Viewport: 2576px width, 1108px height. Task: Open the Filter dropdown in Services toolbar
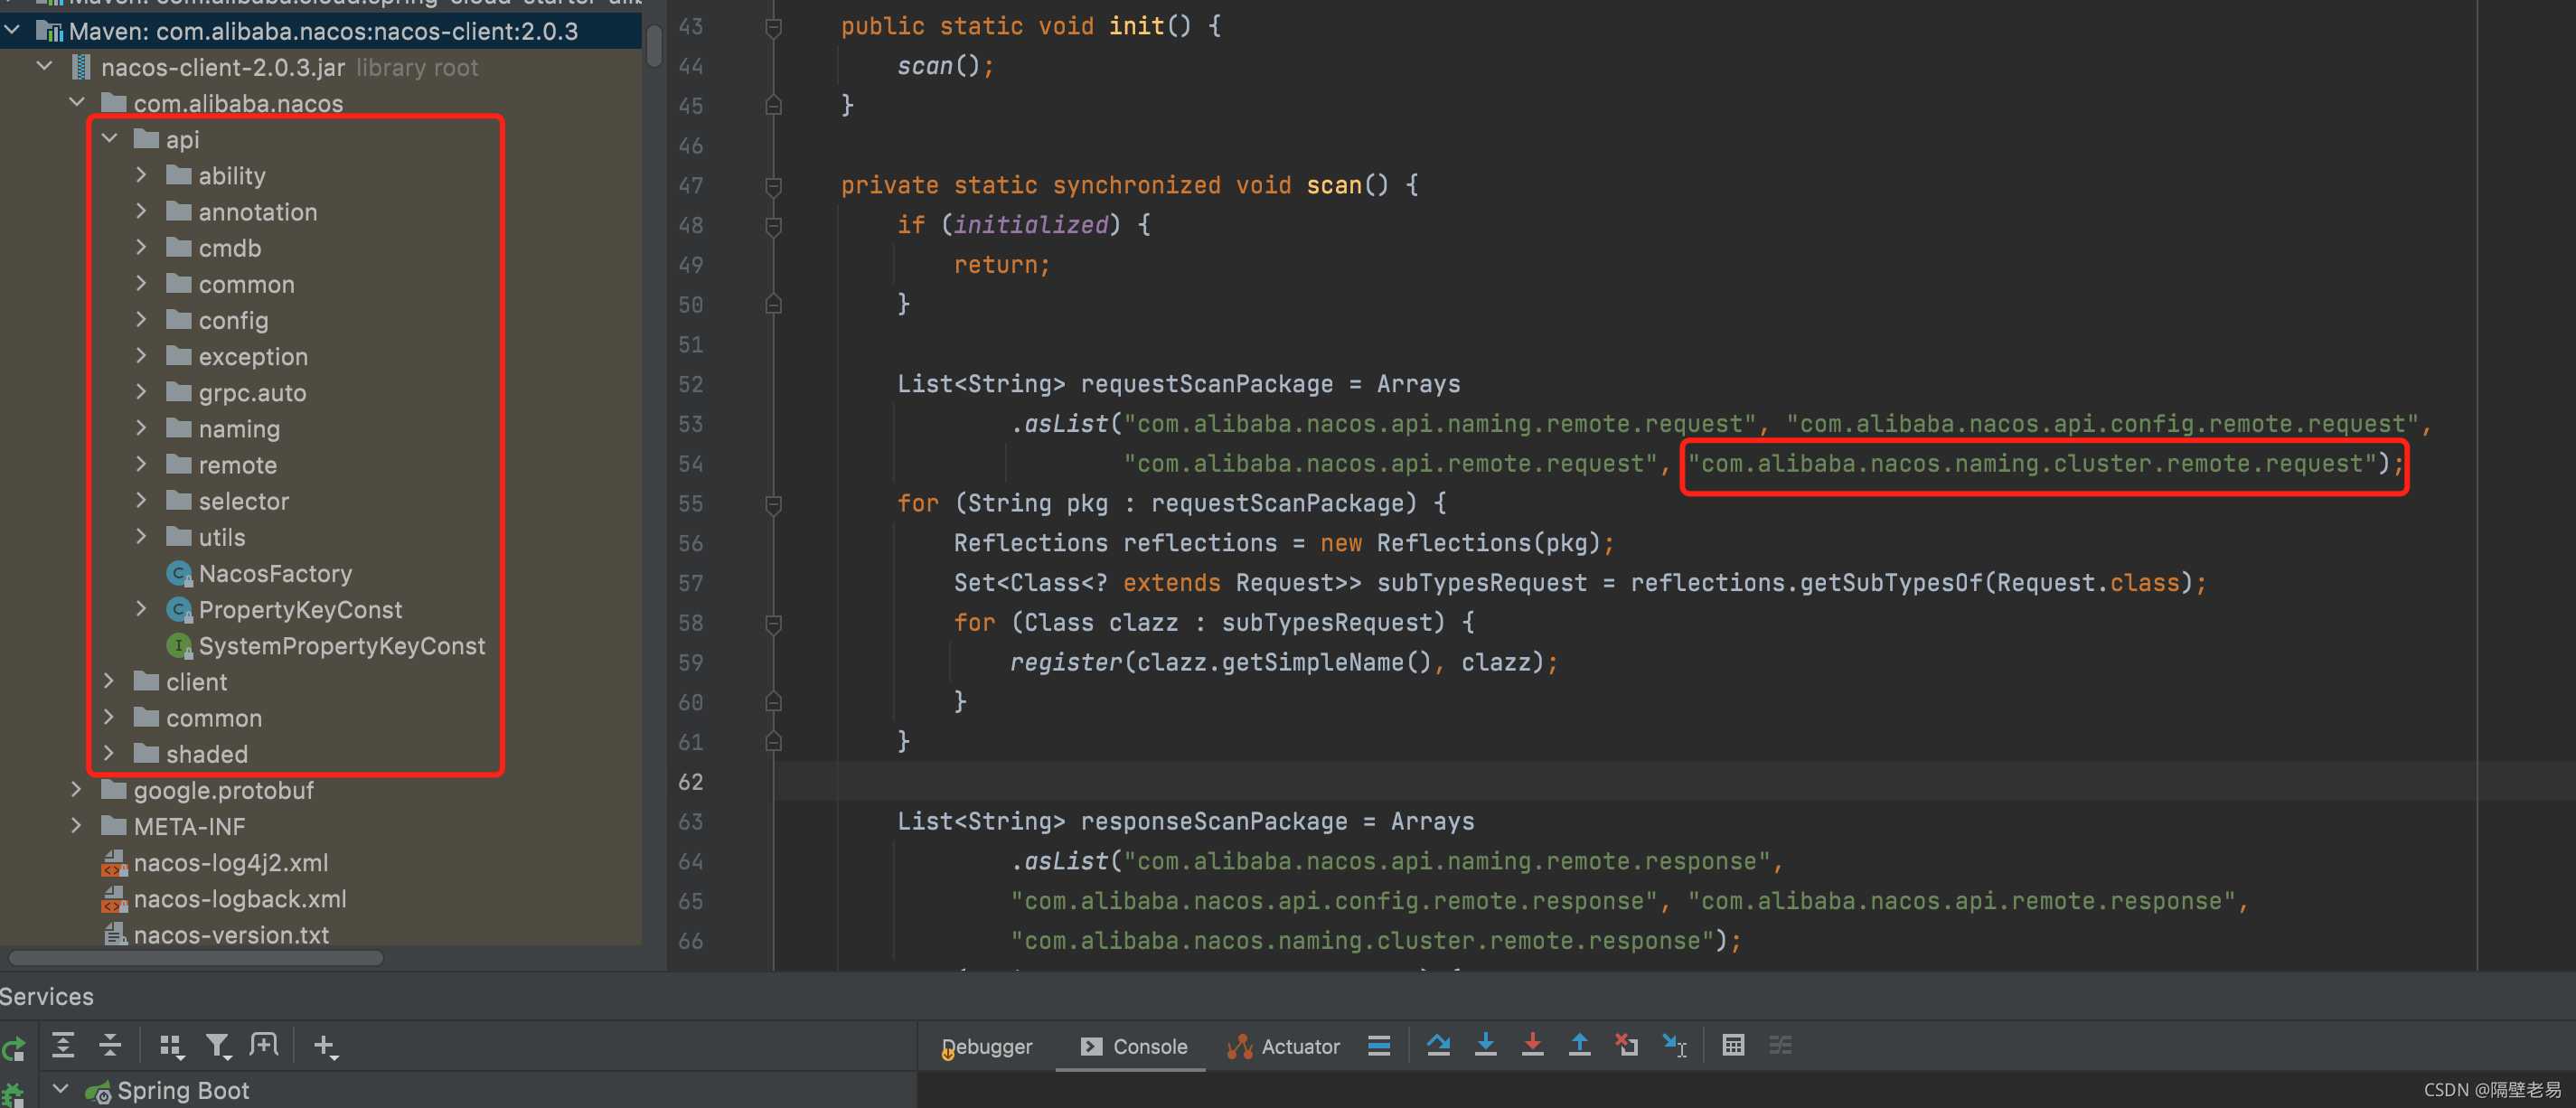tap(219, 1045)
